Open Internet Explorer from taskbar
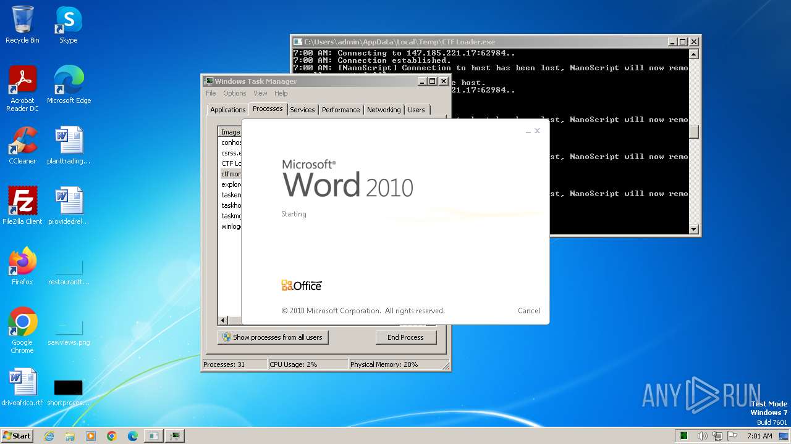 coord(49,436)
